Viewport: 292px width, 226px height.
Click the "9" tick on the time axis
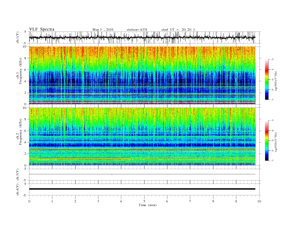pyautogui.click(x=236, y=201)
